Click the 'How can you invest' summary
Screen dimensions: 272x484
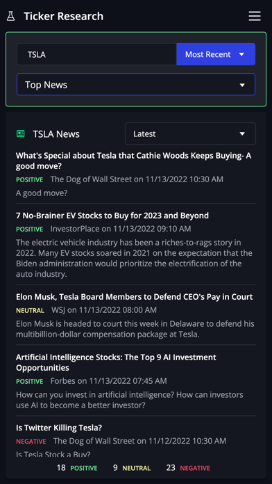[x=130, y=400]
